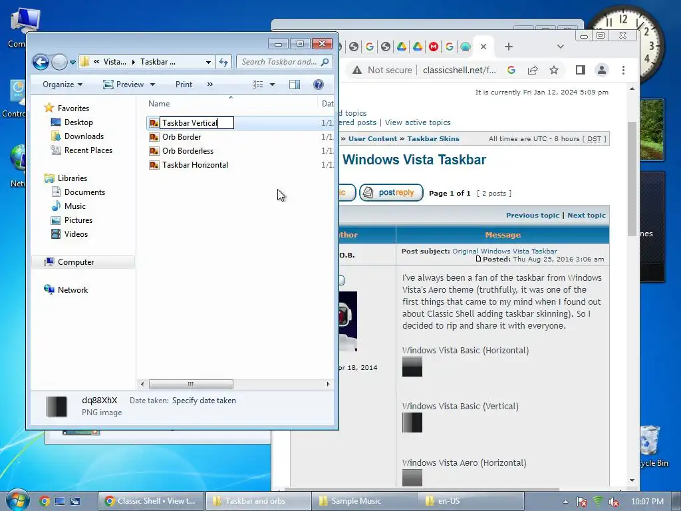The image size is (681, 511).
Task: Click the Explorer horizontal scrollbar thumb
Action: 191,384
